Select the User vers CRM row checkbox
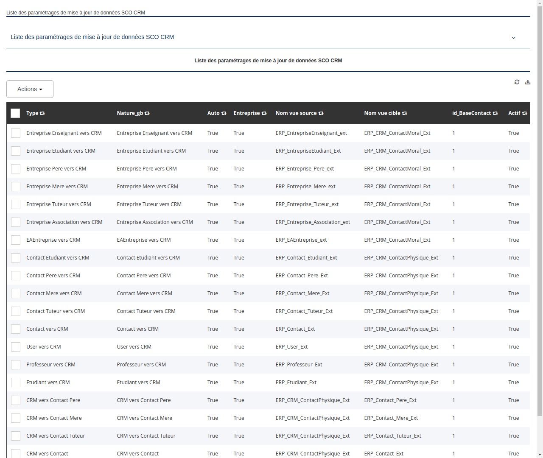This screenshot has width=543, height=458. click(16, 346)
